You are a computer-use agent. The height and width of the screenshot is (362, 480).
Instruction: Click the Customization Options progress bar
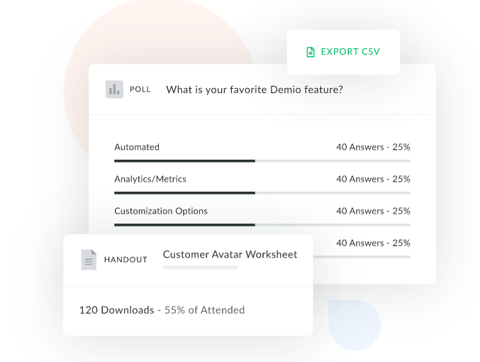(x=262, y=225)
